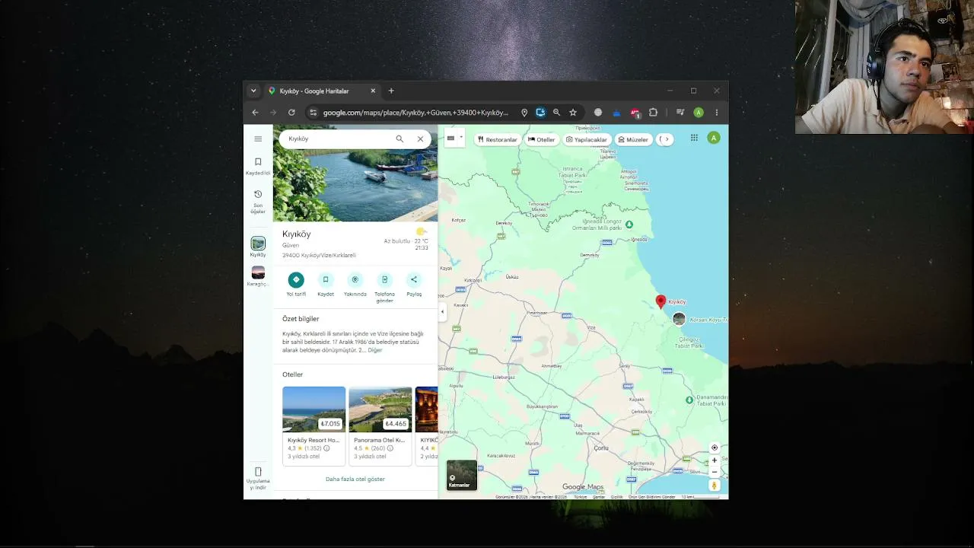This screenshot has width=974, height=548.
Task: Click Telefona gönder icon
Action: coord(384,279)
